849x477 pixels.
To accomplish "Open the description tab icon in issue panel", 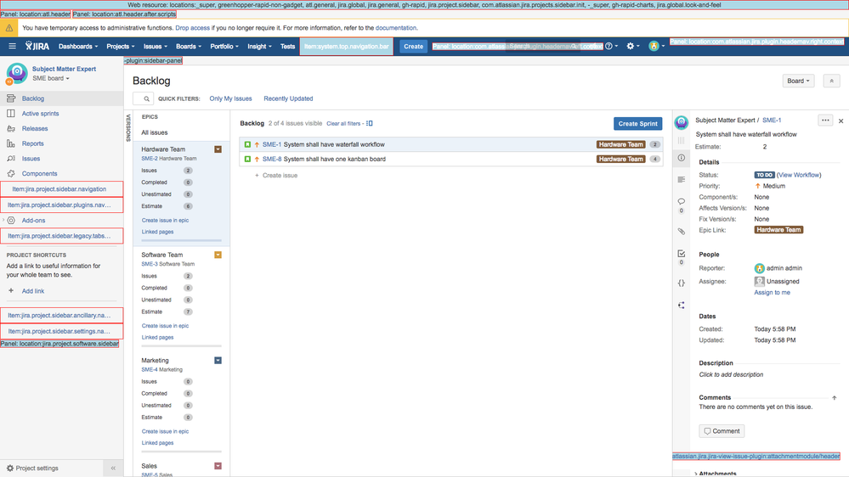I will pos(681,180).
